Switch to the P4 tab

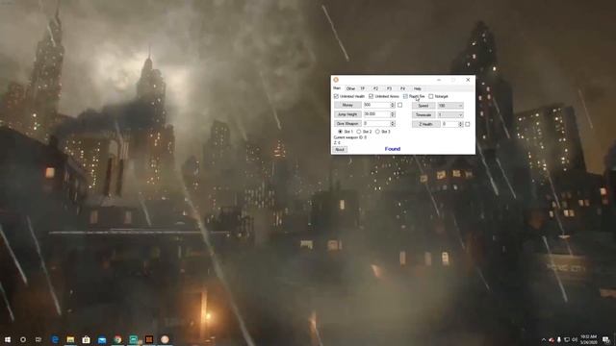click(402, 88)
